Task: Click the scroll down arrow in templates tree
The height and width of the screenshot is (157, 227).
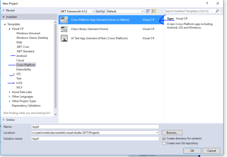Action: click(55, 114)
